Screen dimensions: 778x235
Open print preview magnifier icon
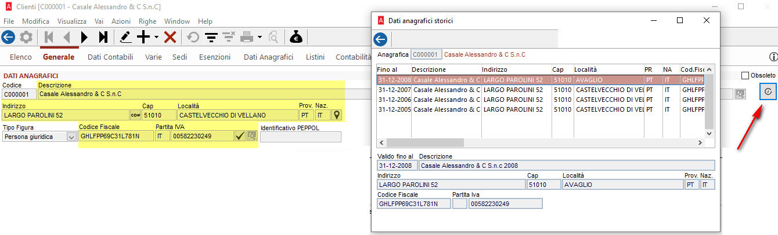pos(273,38)
